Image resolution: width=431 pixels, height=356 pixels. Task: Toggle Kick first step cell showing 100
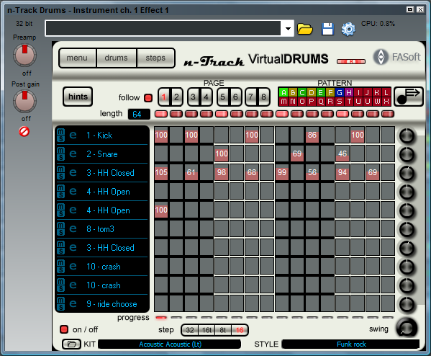tap(161, 135)
